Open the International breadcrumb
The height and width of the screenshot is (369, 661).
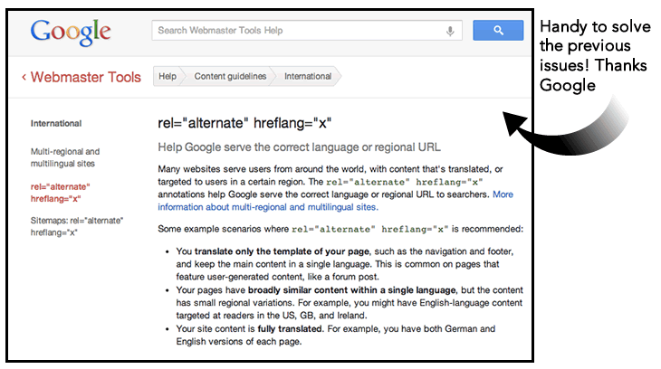click(x=308, y=76)
